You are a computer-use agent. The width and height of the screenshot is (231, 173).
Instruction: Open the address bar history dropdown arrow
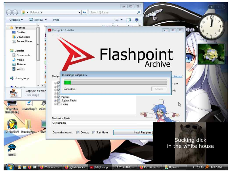pos(79,12)
